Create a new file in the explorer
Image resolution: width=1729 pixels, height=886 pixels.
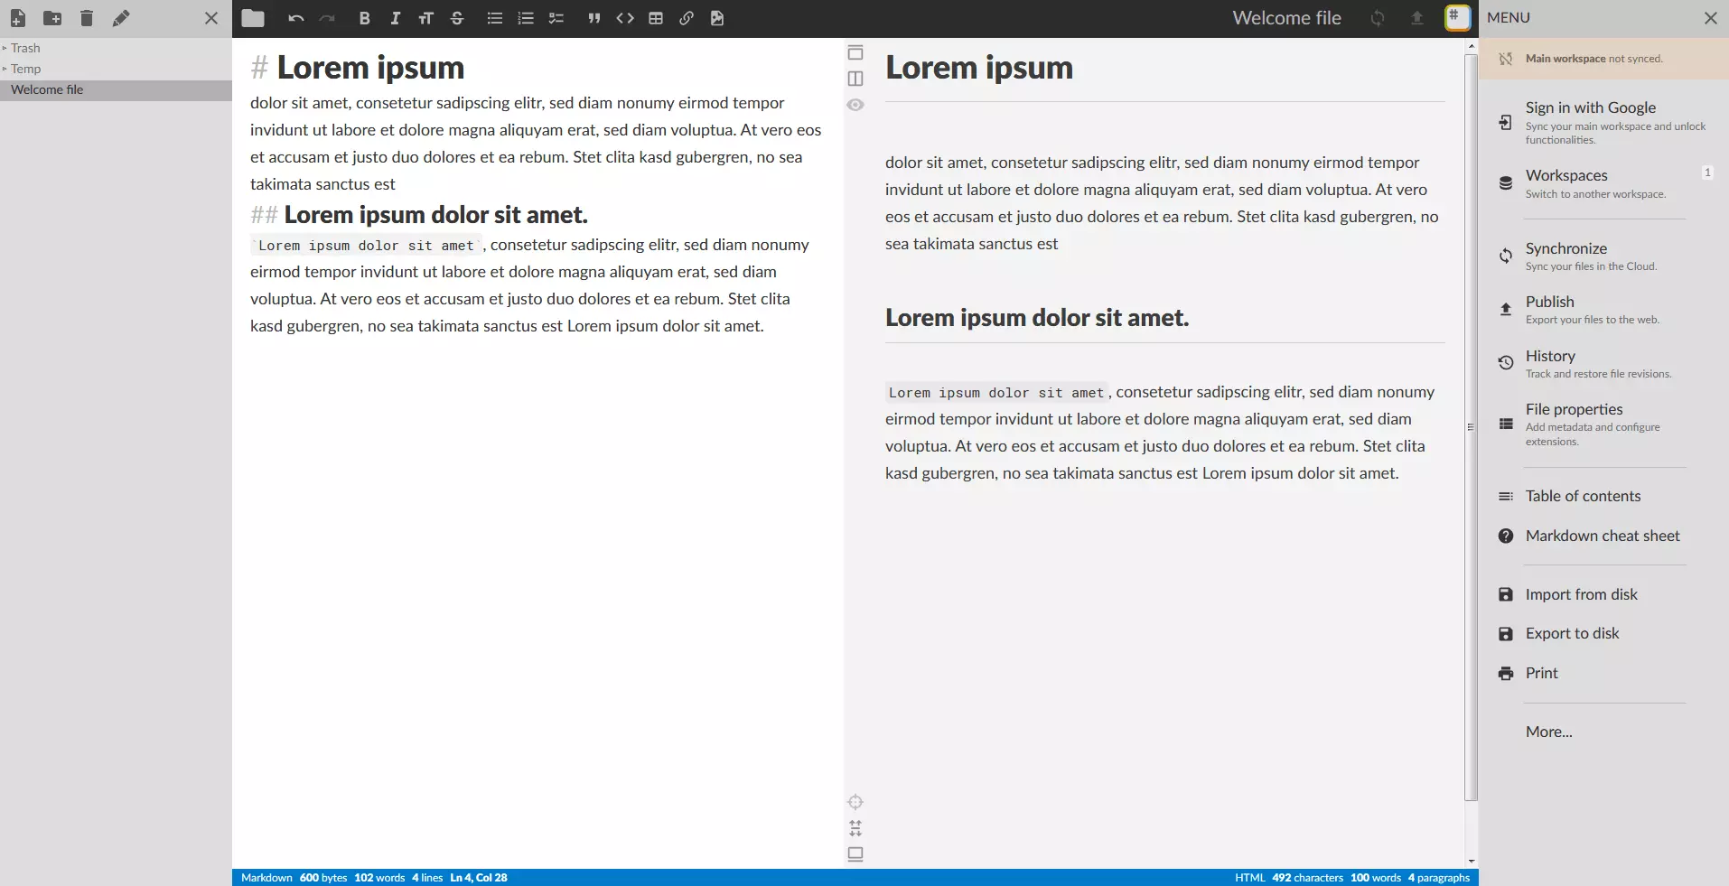(18, 18)
